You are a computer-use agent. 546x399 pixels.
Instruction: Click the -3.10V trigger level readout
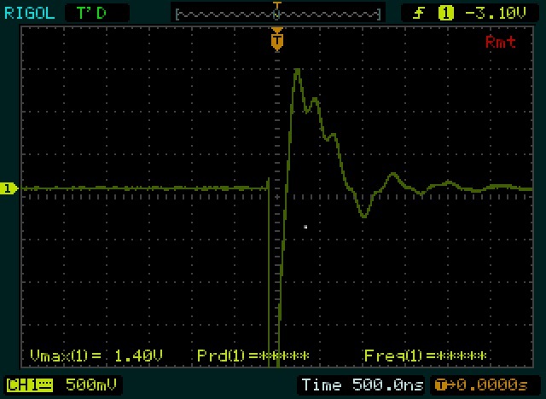click(x=496, y=14)
